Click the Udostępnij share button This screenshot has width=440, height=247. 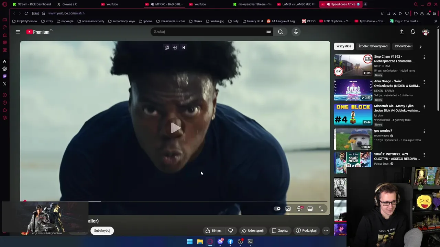(x=252, y=231)
